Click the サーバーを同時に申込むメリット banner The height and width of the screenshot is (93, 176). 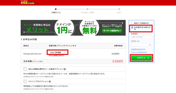[73, 28]
